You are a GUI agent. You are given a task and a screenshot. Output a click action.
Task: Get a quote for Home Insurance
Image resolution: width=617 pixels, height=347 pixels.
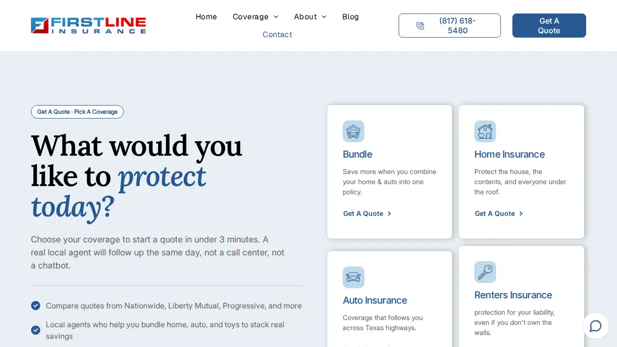click(499, 214)
